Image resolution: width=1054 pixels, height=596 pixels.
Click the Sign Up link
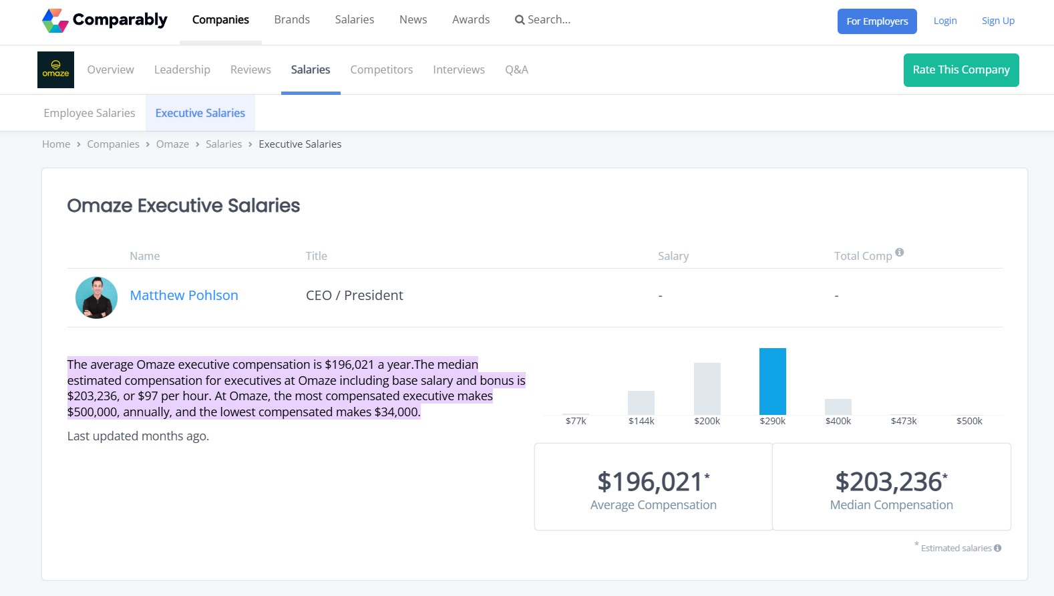coord(998,21)
